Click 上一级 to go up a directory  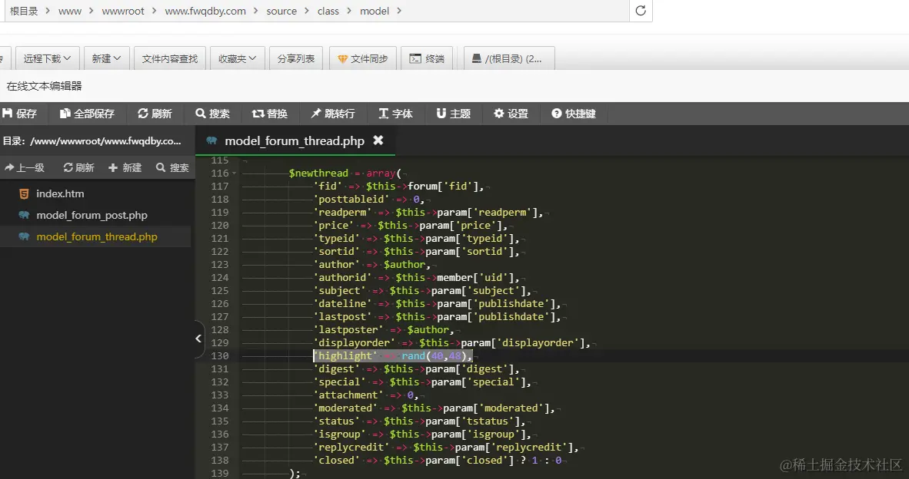coord(25,167)
